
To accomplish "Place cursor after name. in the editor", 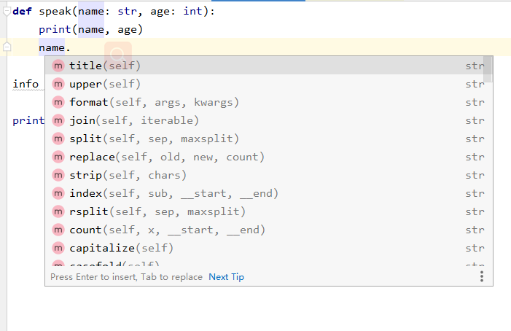I will pyautogui.click(x=71, y=47).
